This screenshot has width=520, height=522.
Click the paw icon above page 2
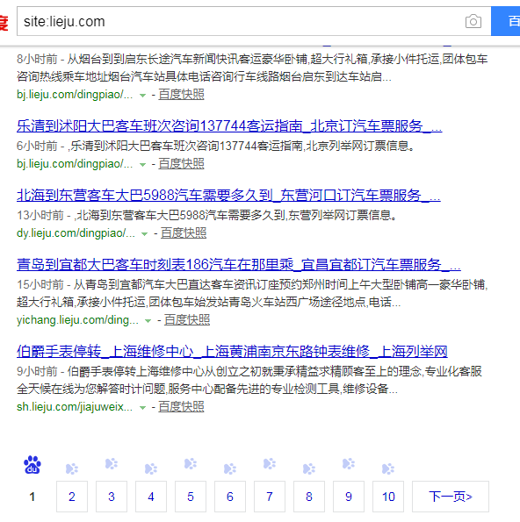pos(72,469)
